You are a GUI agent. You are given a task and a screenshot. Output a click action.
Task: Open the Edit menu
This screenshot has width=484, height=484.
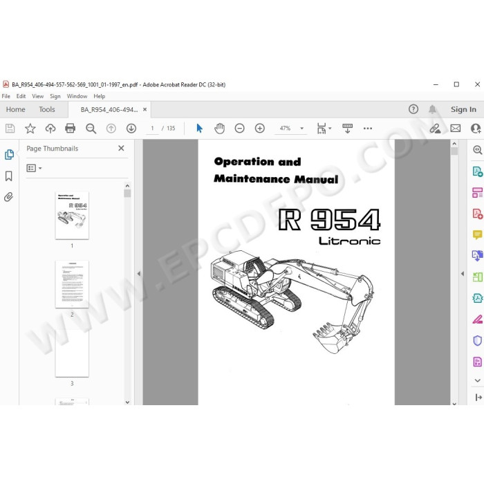[x=21, y=96]
